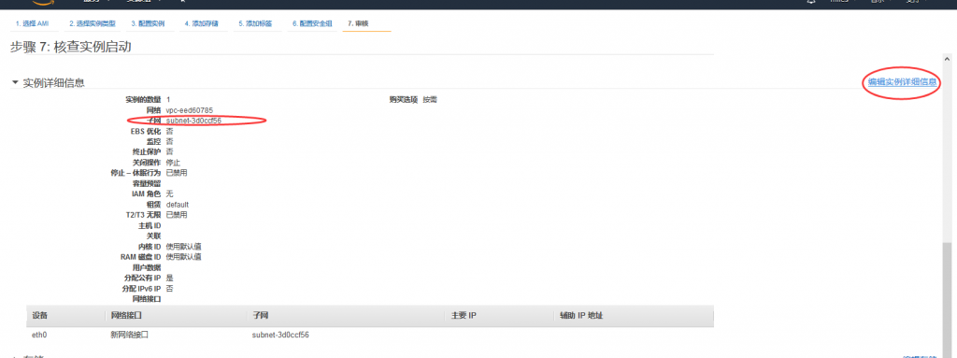957x358 pixels.
Task: Click 使用默认值 beside RAM 磁盘 ID
Action: click(x=184, y=257)
